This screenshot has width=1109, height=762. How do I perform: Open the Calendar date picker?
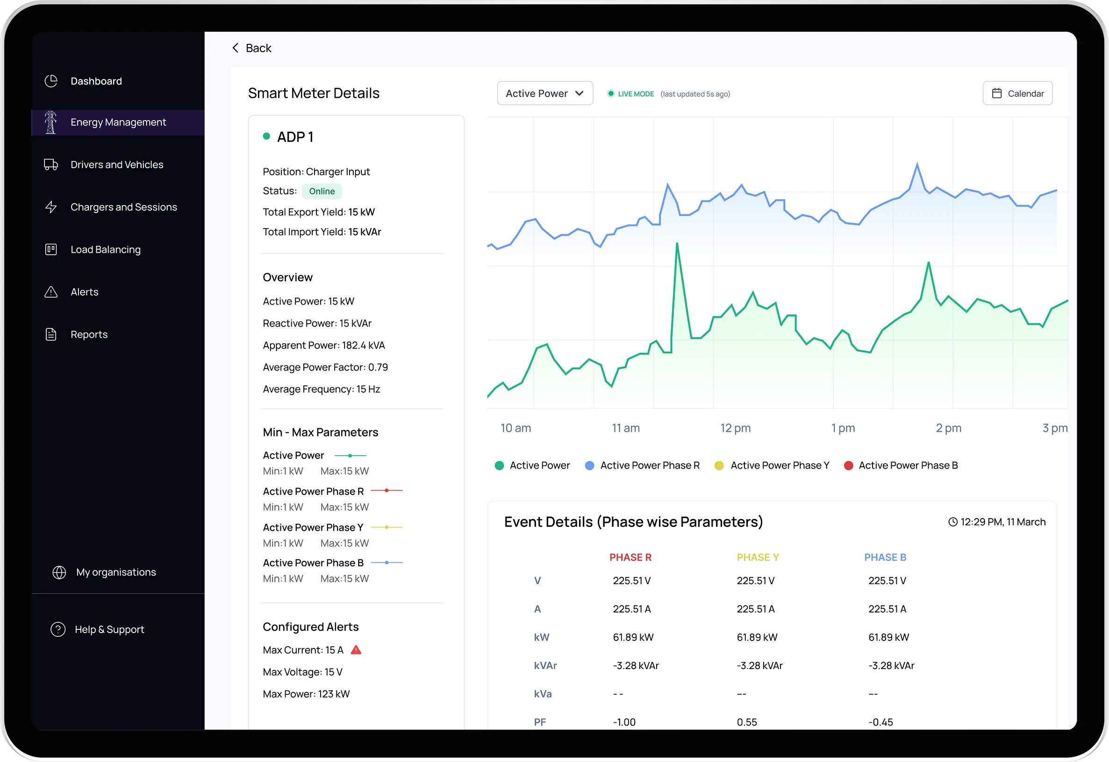pyautogui.click(x=1017, y=93)
